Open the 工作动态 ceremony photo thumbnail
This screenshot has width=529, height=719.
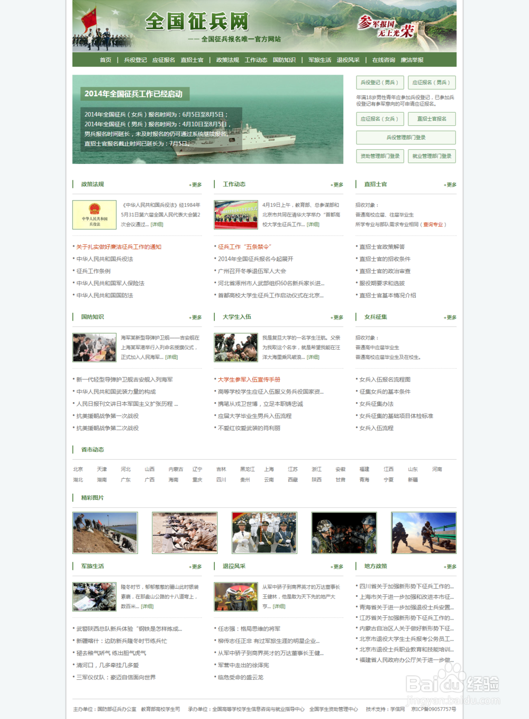pyautogui.click(x=236, y=215)
